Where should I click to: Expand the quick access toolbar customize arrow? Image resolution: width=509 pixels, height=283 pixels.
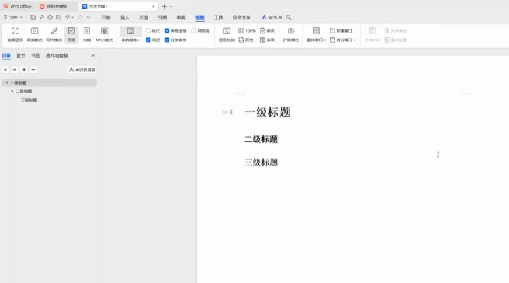click(x=88, y=18)
